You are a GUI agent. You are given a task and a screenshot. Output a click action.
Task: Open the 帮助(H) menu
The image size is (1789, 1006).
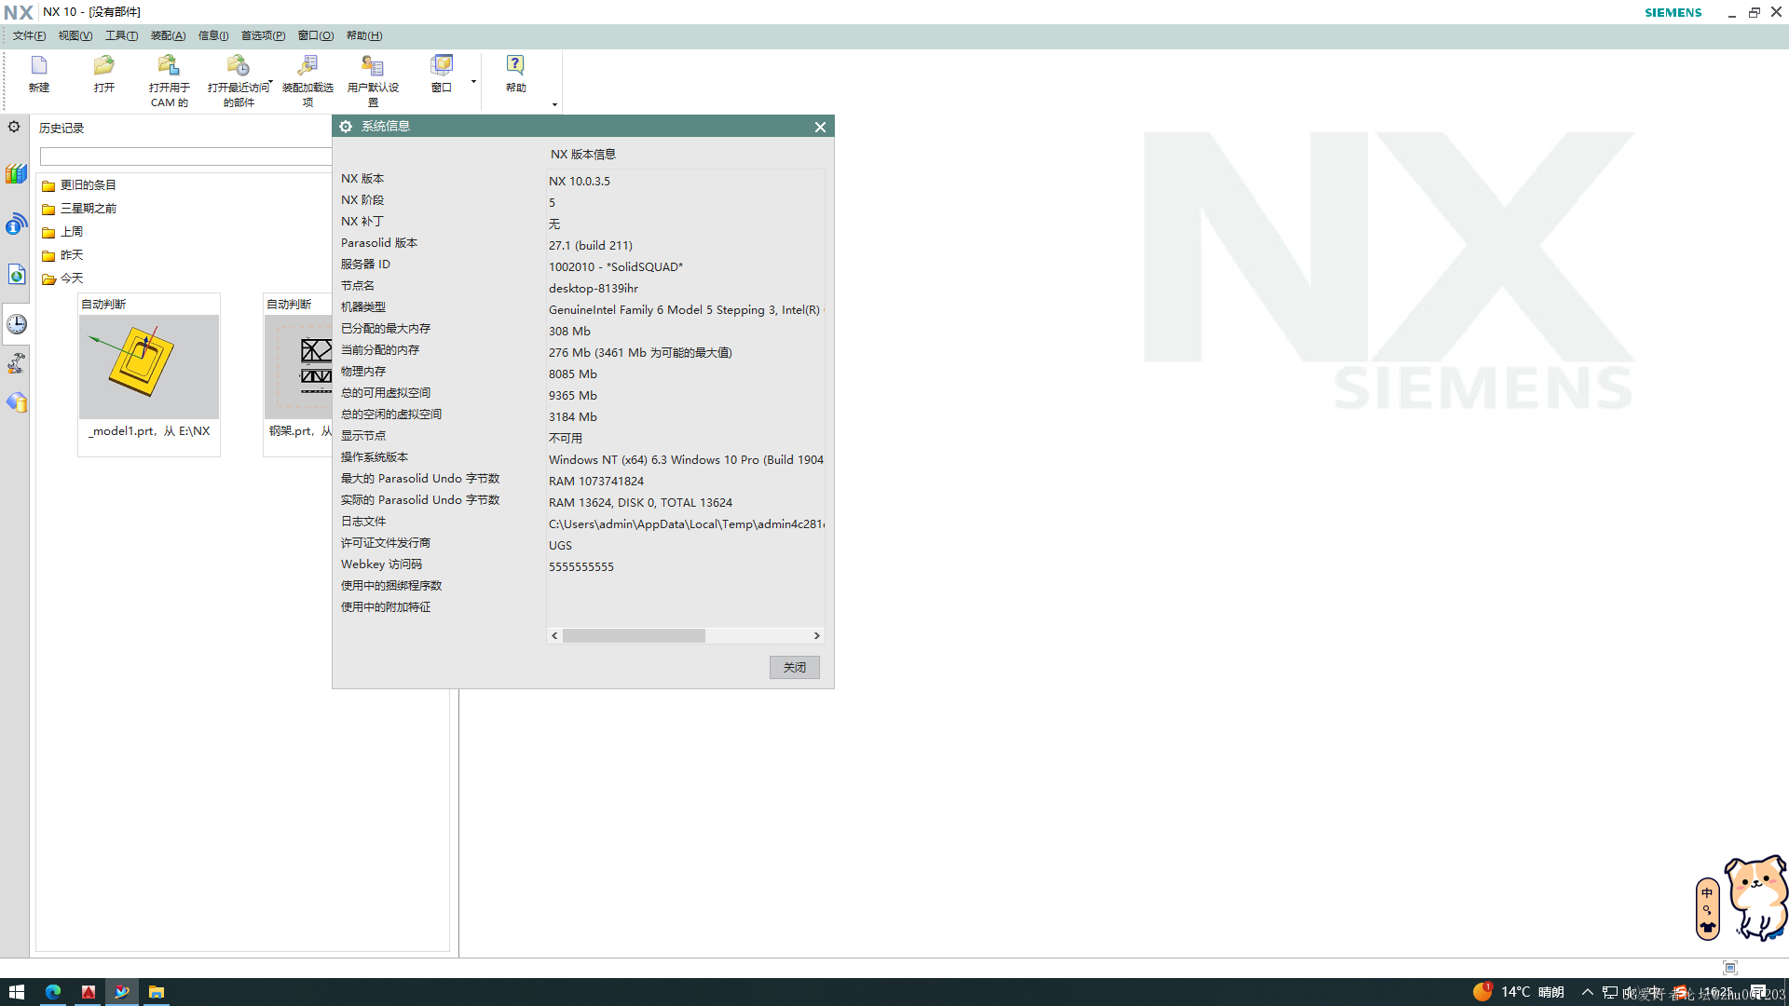(x=364, y=35)
